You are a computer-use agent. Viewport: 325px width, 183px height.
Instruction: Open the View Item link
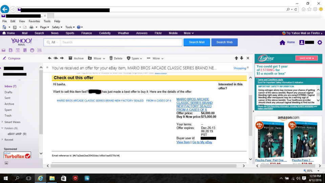[x=183, y=142]
